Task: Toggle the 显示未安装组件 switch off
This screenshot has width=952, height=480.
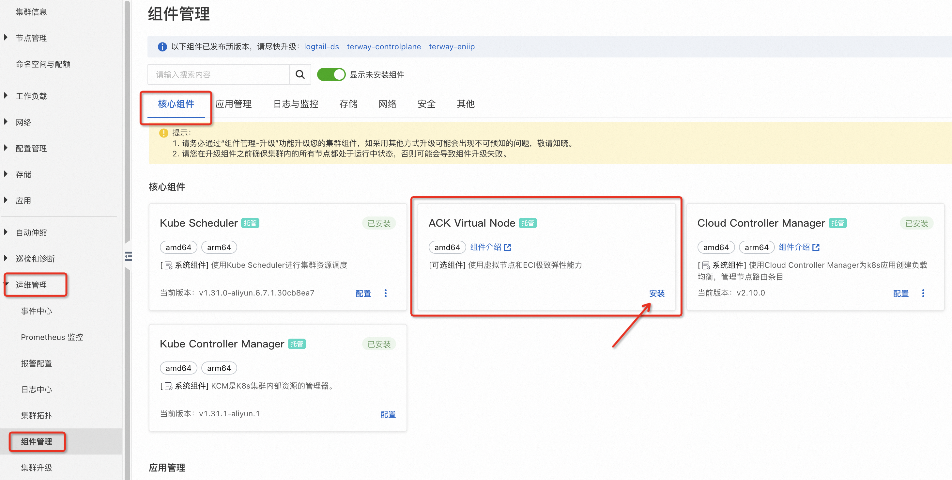Action: point(331,75)
